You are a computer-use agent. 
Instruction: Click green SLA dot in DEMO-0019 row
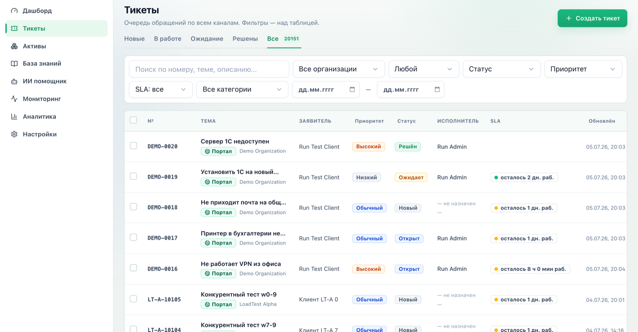click(x=496, y=178)
